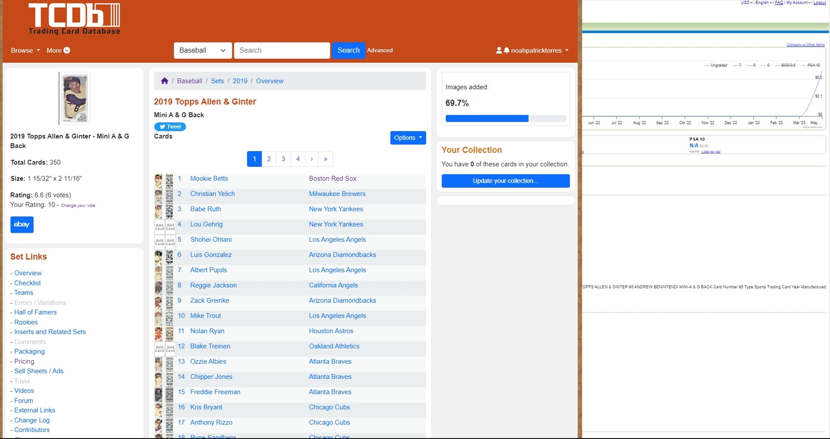Click Add Card front icon for Lou Gehrig
Screen dimensions: 830x439
[x=159, y=227]
